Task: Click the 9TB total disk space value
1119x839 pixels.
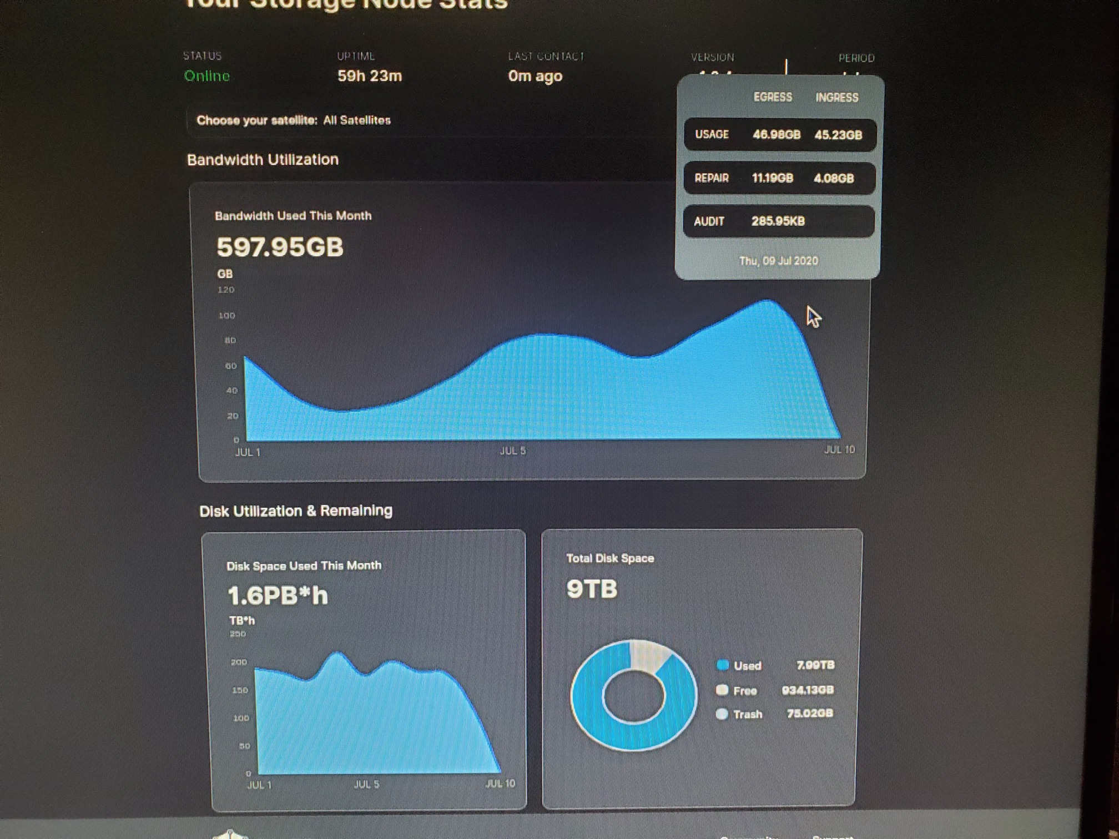Action: click(592, 589)
